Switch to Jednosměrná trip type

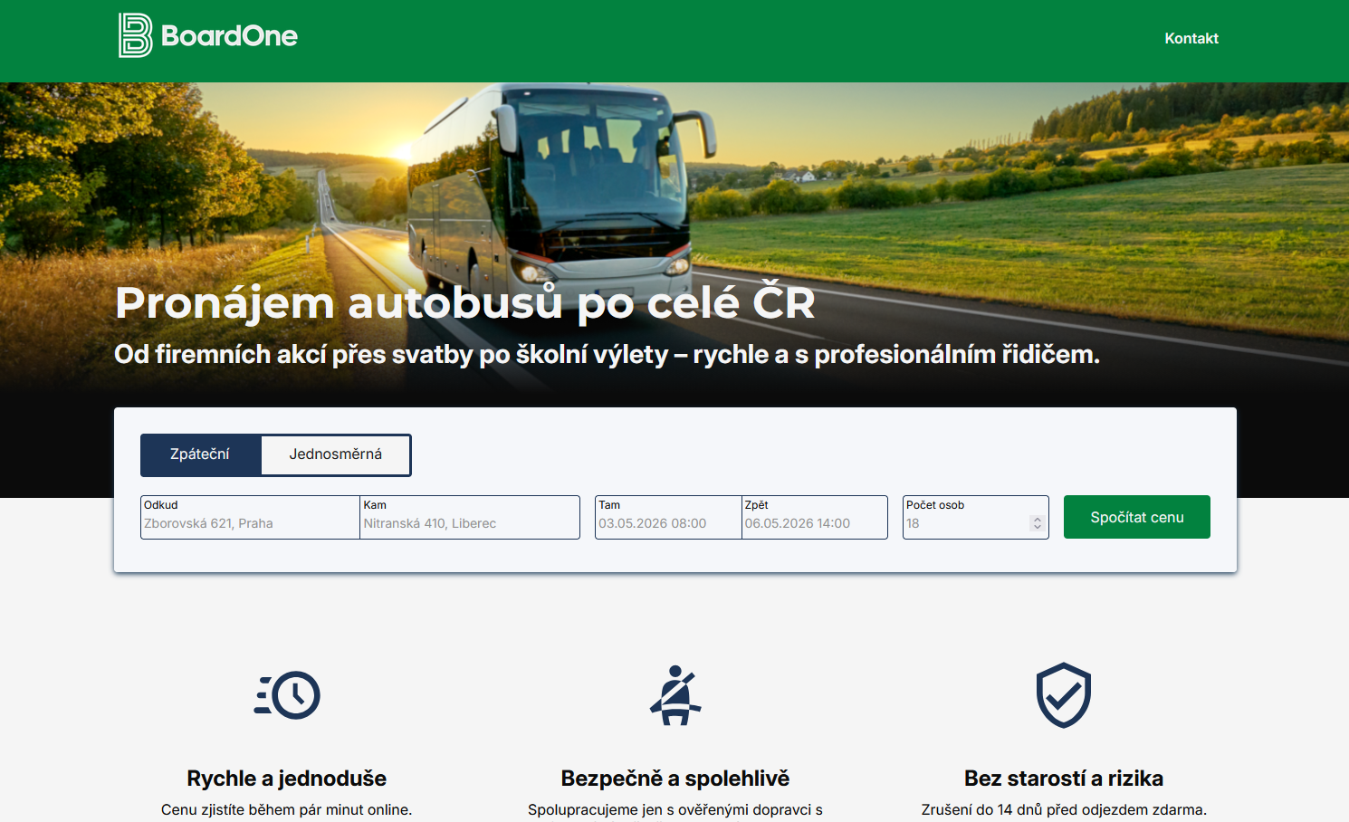click(x=335, y=454)
